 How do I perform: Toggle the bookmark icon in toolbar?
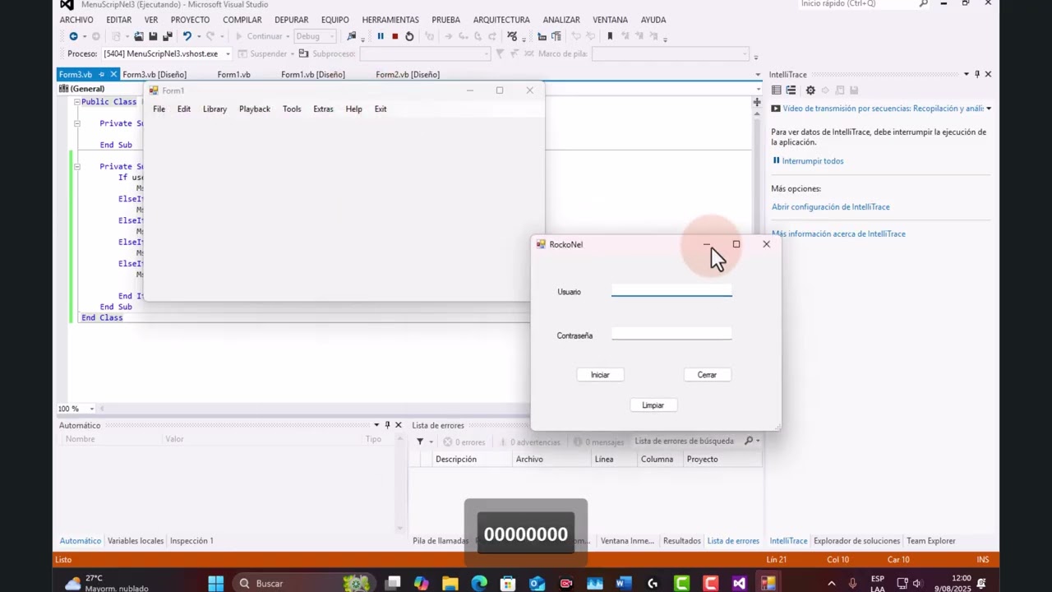click(x=610, y=36)
